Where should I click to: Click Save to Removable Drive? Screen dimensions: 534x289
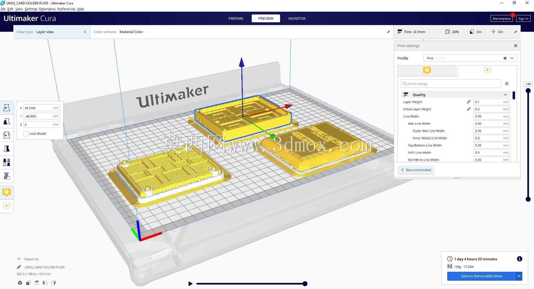pyautogui.click(x=481, y=276)
